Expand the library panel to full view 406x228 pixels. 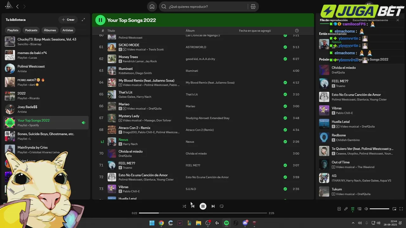pos(83,20)
